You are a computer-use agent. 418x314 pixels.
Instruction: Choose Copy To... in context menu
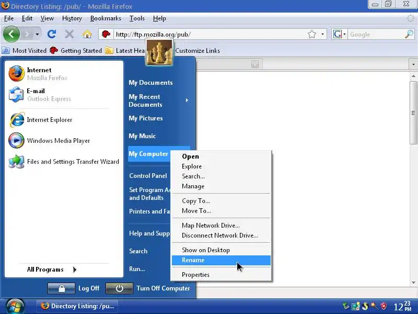(221, 201)
